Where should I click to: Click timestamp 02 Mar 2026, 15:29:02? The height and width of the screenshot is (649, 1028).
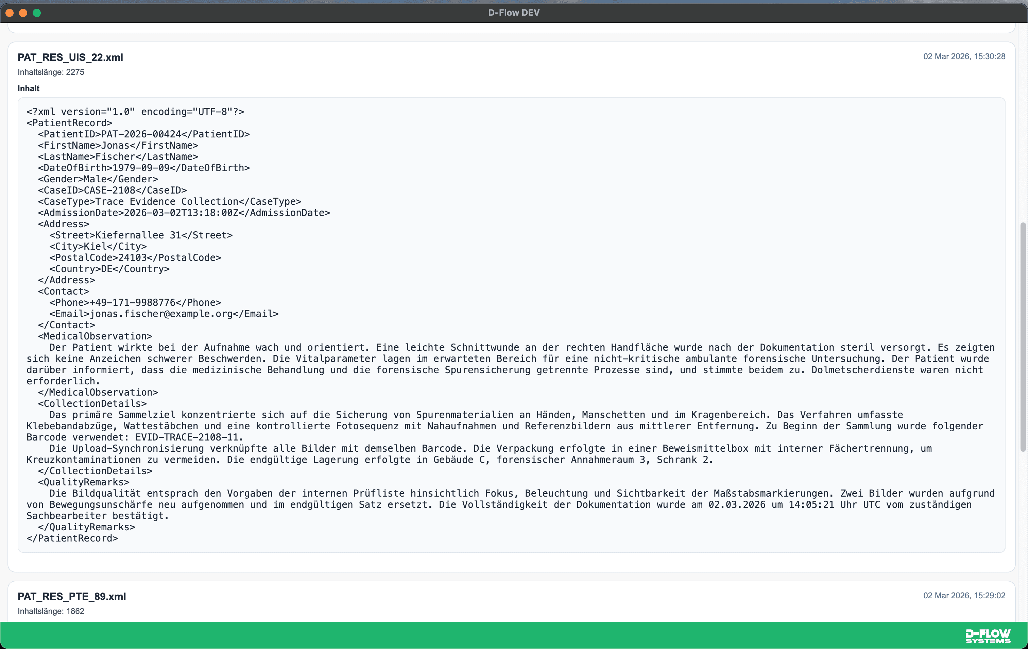pos(964,596)
